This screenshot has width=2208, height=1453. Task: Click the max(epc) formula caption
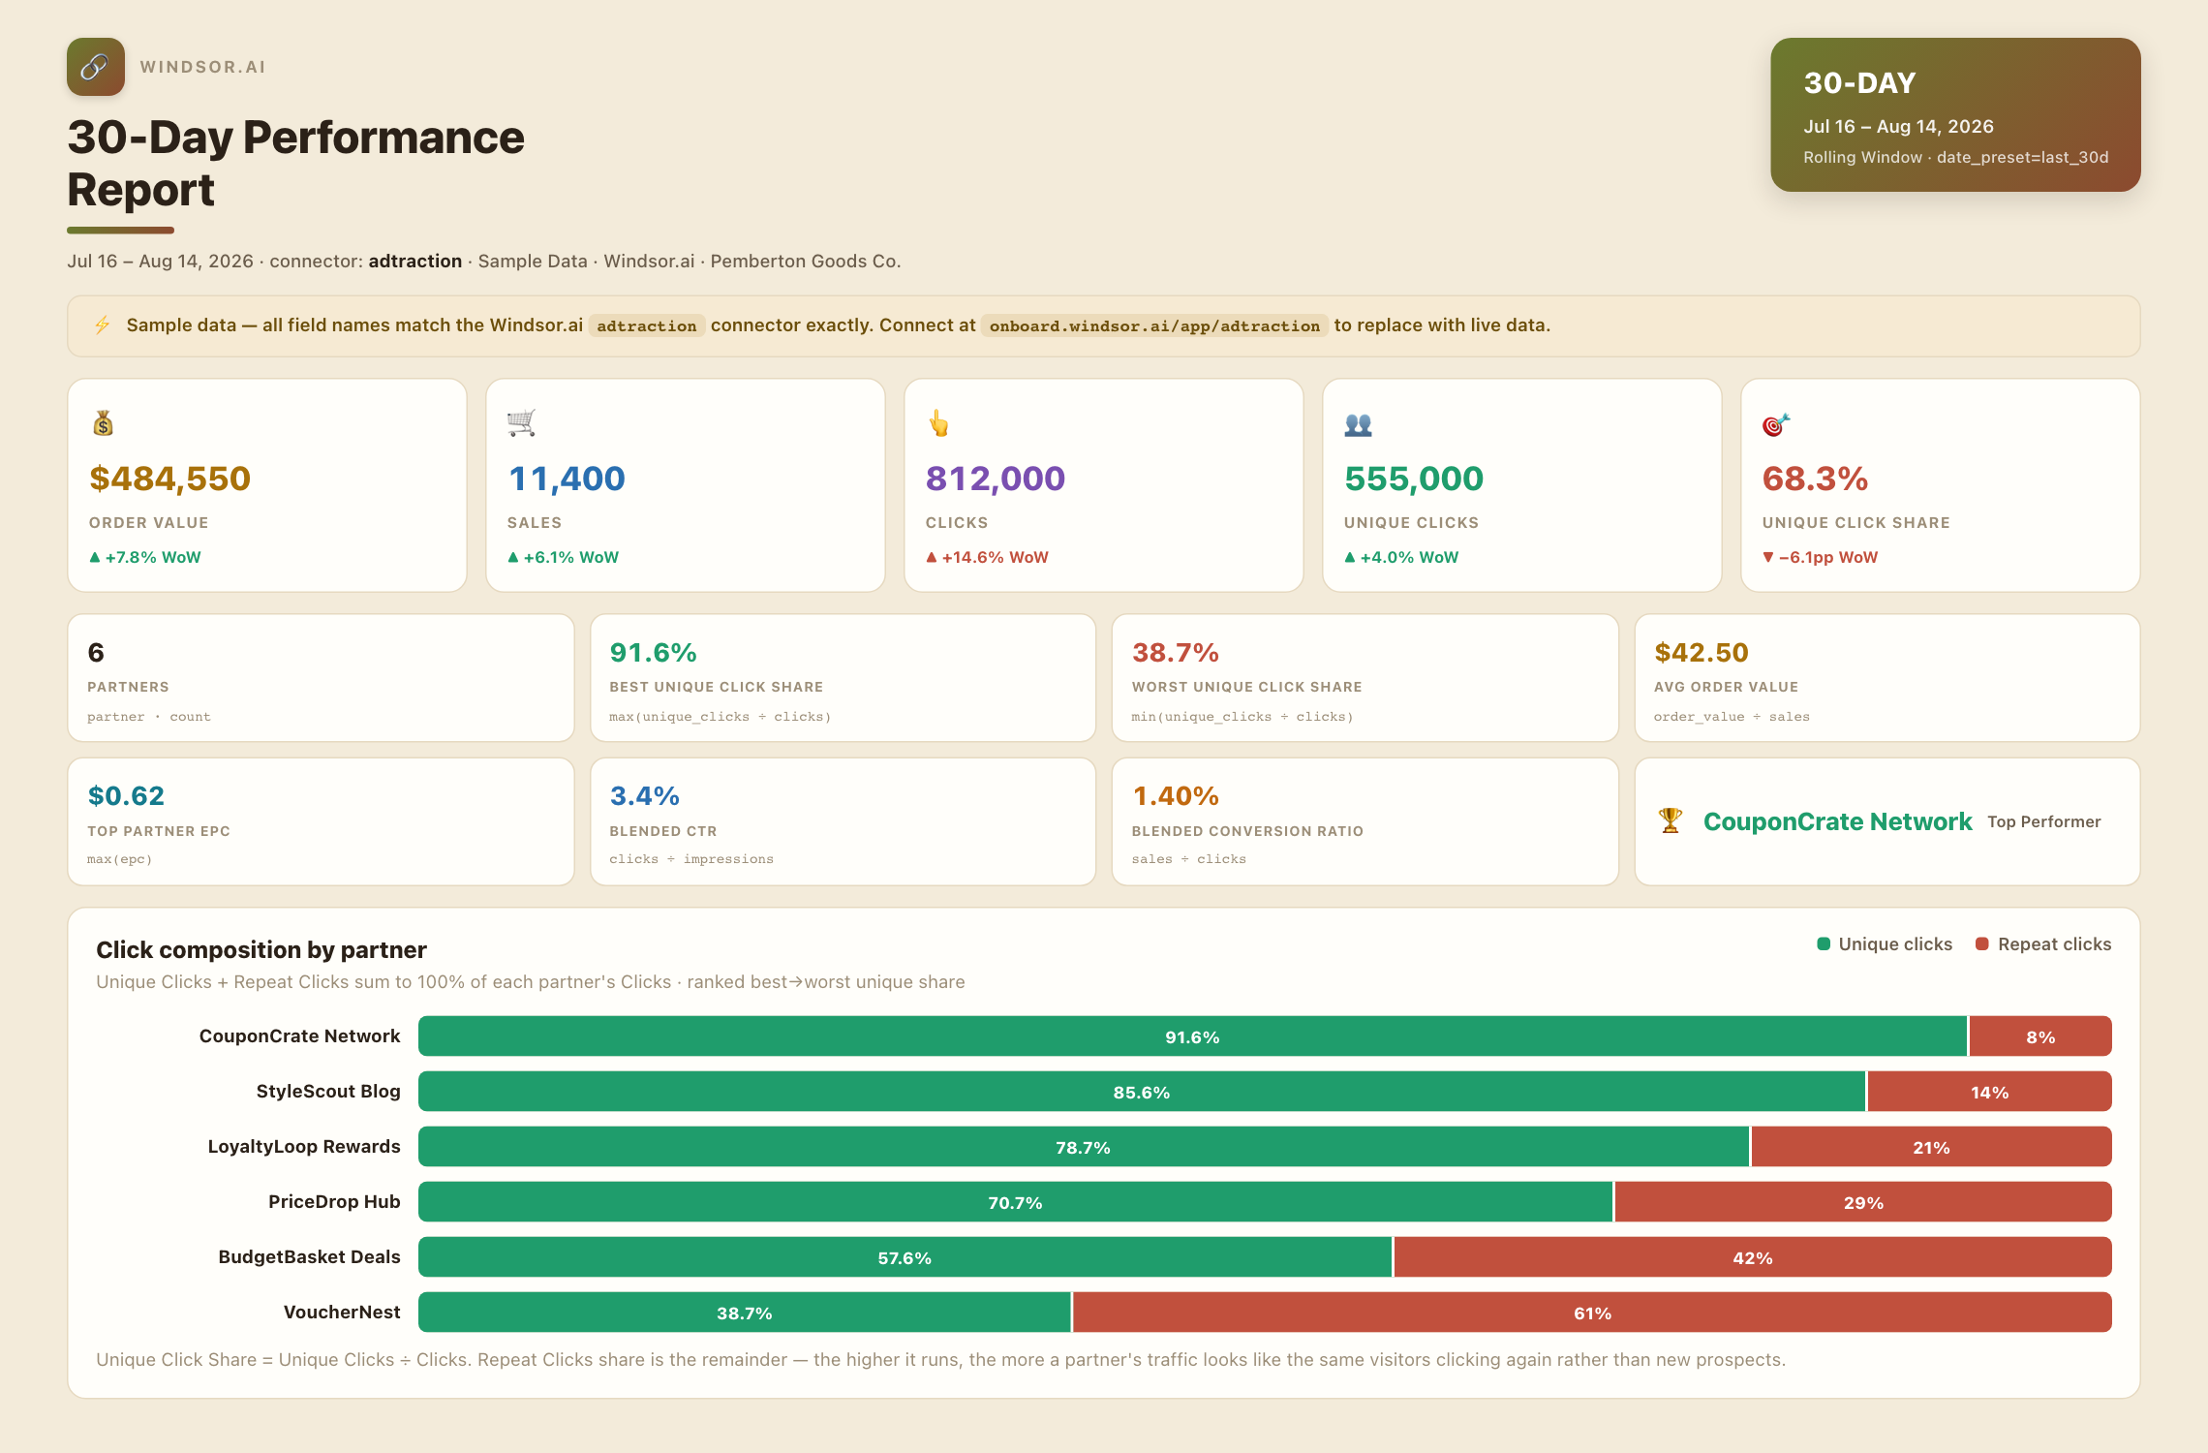coord(120,859)
